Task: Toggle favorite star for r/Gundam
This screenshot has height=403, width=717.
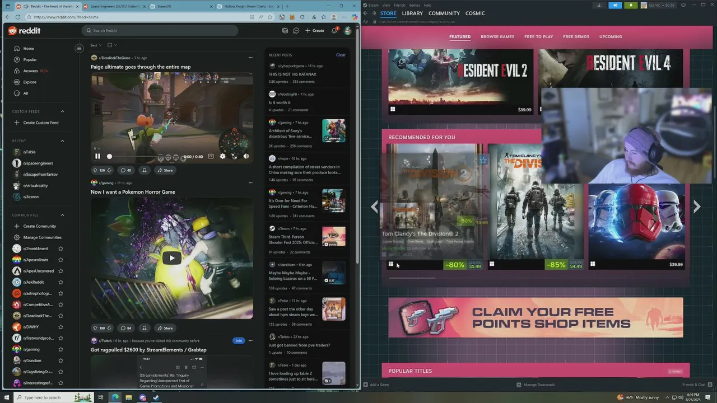Action: pos(60,360)
